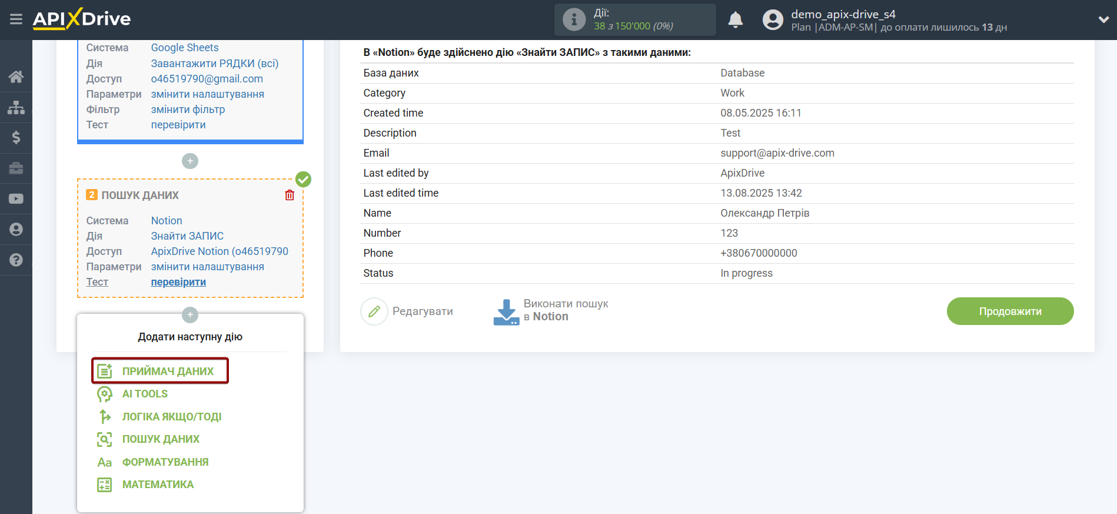Select ЛОГІКА ЯКЩО/ТОДІ menu item
The width and height of the screenshot is (1117, 514).
pyautogui.click(x=172, y=417)
